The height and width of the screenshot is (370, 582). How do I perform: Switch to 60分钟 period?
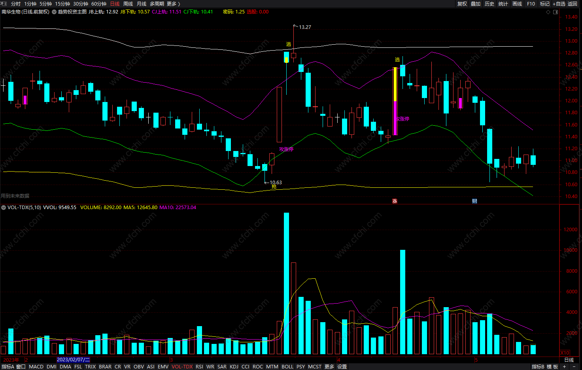99,4
